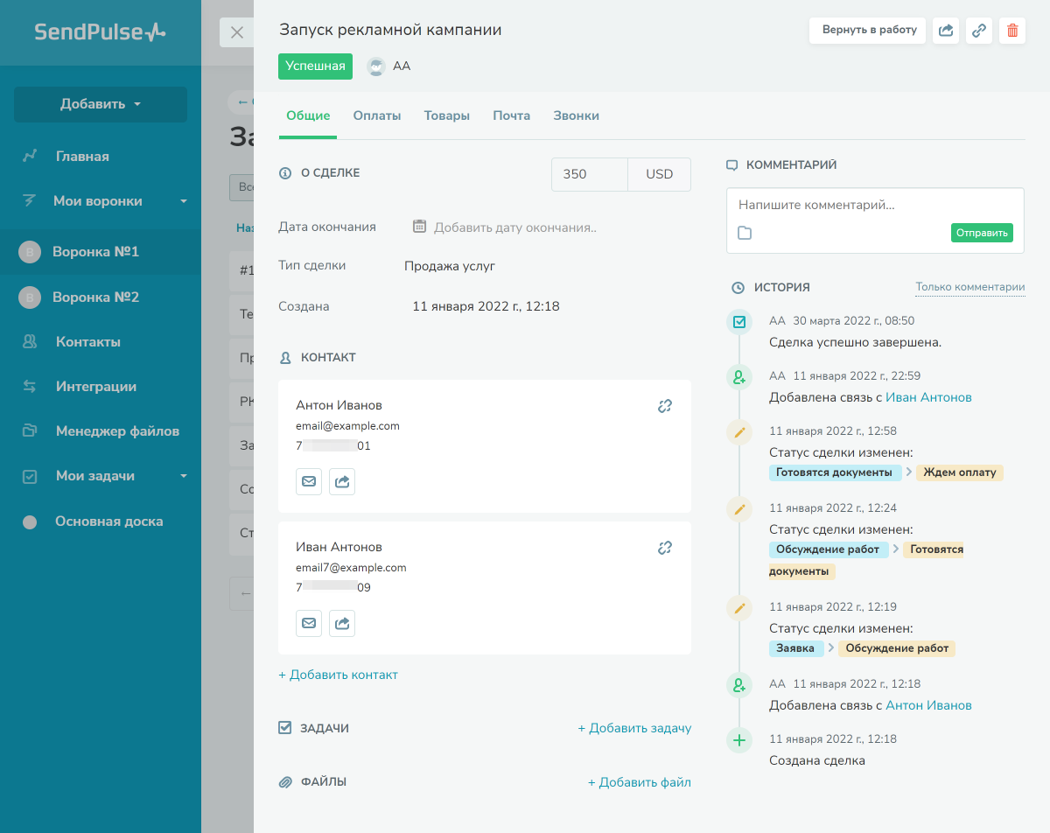Open the Товары tab
The height and width of the screenshot is (833, 1050).
coord(447,116)
